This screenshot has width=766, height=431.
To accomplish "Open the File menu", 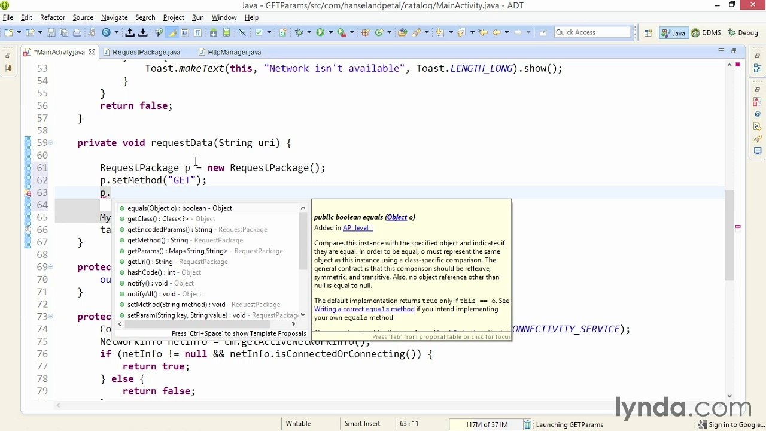I will 8,17.
